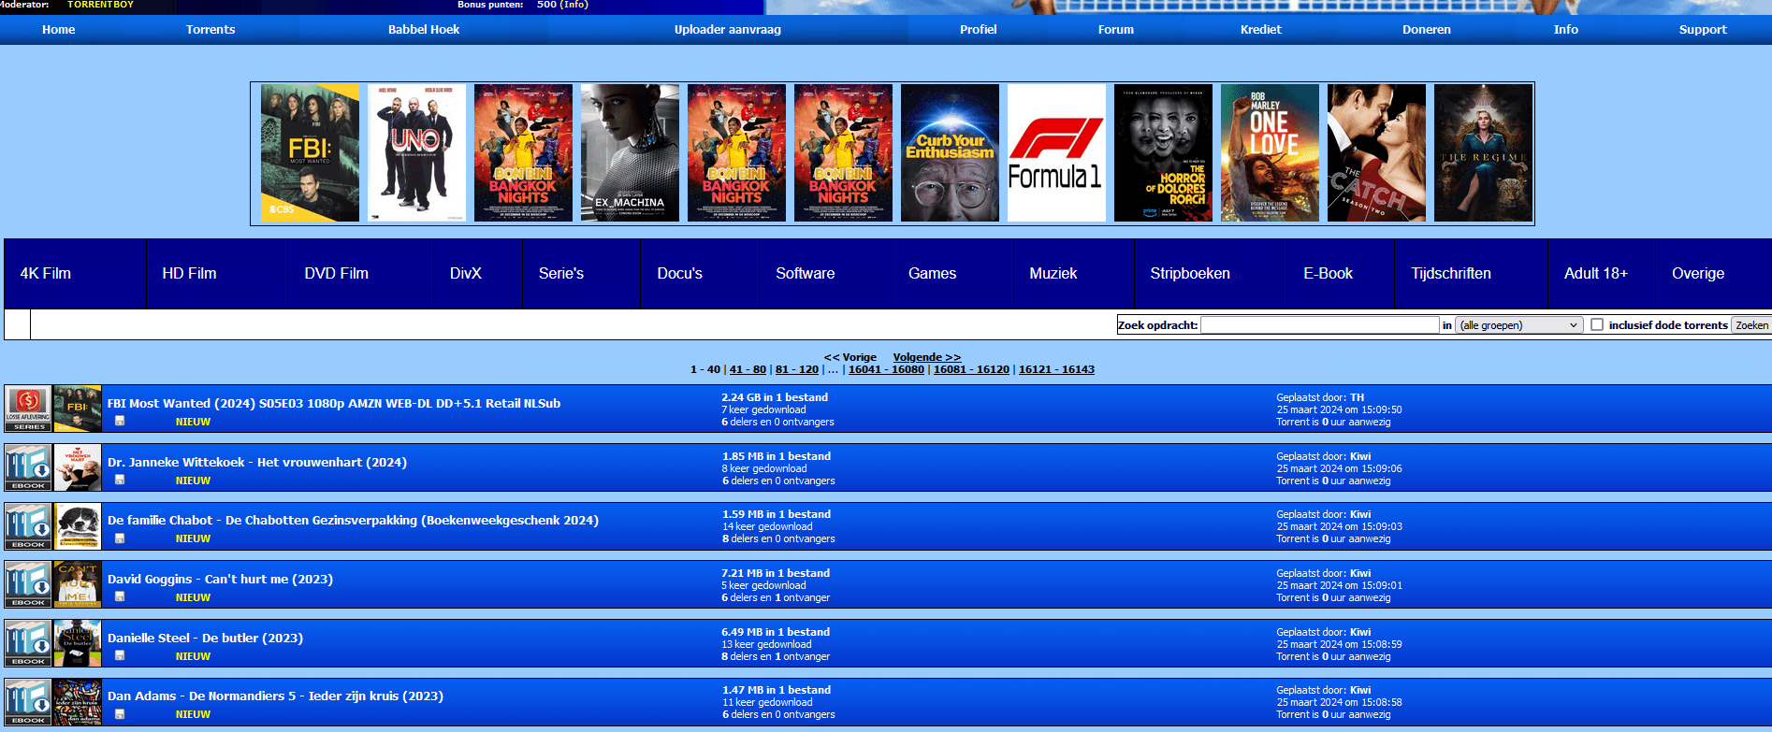Click into the Zoek opdracht search field
The width and height of the screenshot is (1772, 732).
(x=1319, y=325)
